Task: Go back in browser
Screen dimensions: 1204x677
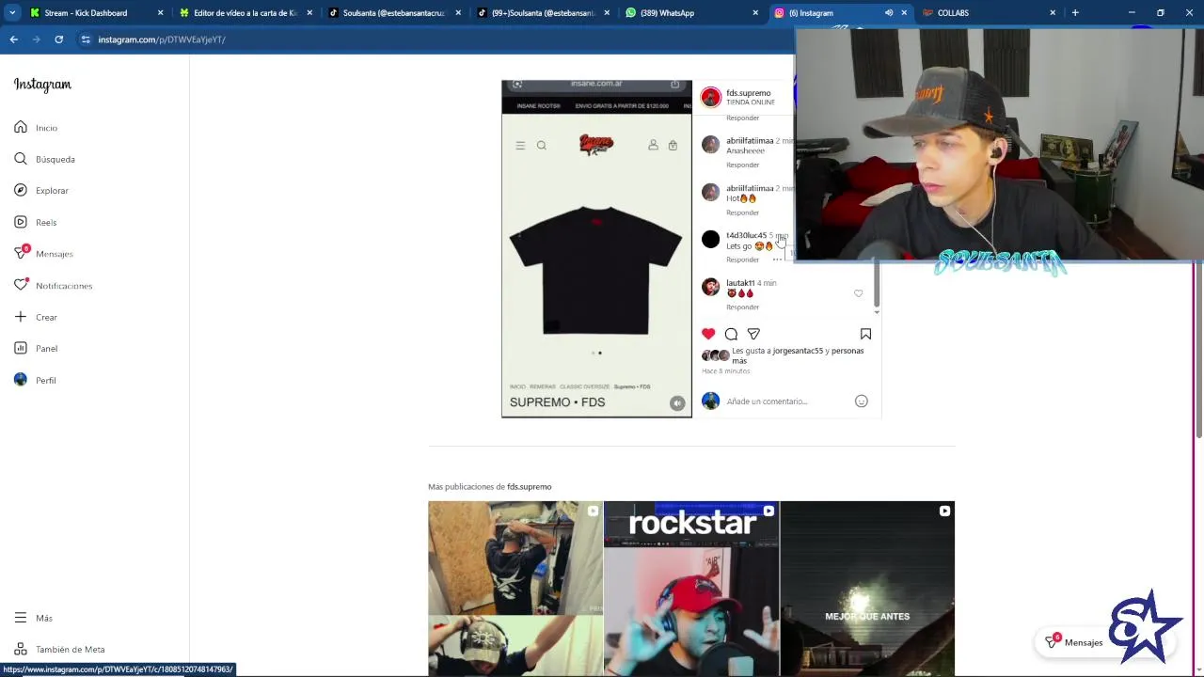Action: (x=13, y=39)
